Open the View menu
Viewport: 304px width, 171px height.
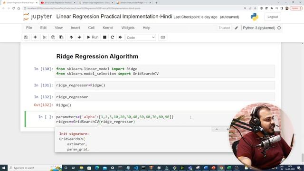point(58,28)
